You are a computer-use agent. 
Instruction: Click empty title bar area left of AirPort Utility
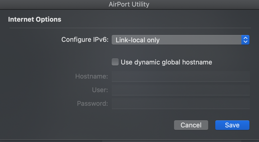[x=50, y=4]
